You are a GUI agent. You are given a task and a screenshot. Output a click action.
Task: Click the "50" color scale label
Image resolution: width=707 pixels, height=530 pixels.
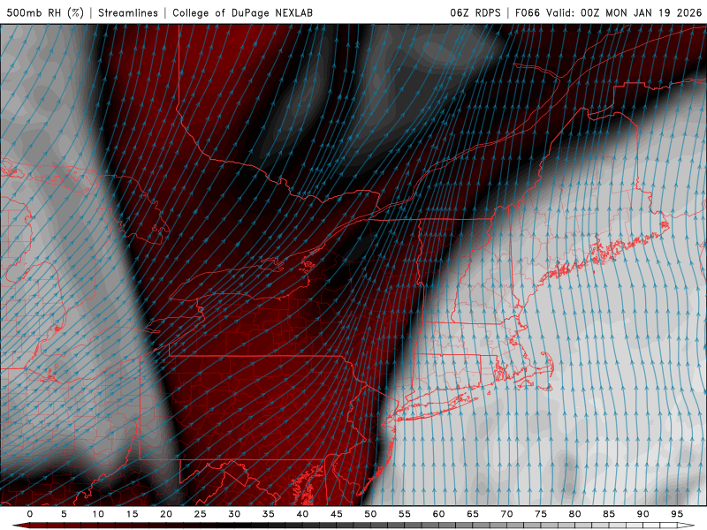tap(370, 514)
